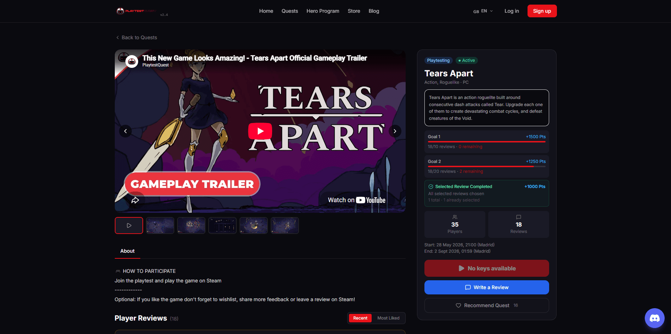Click the red Sign up button
This screenshot has height=334, width=671.
[542, 11]
